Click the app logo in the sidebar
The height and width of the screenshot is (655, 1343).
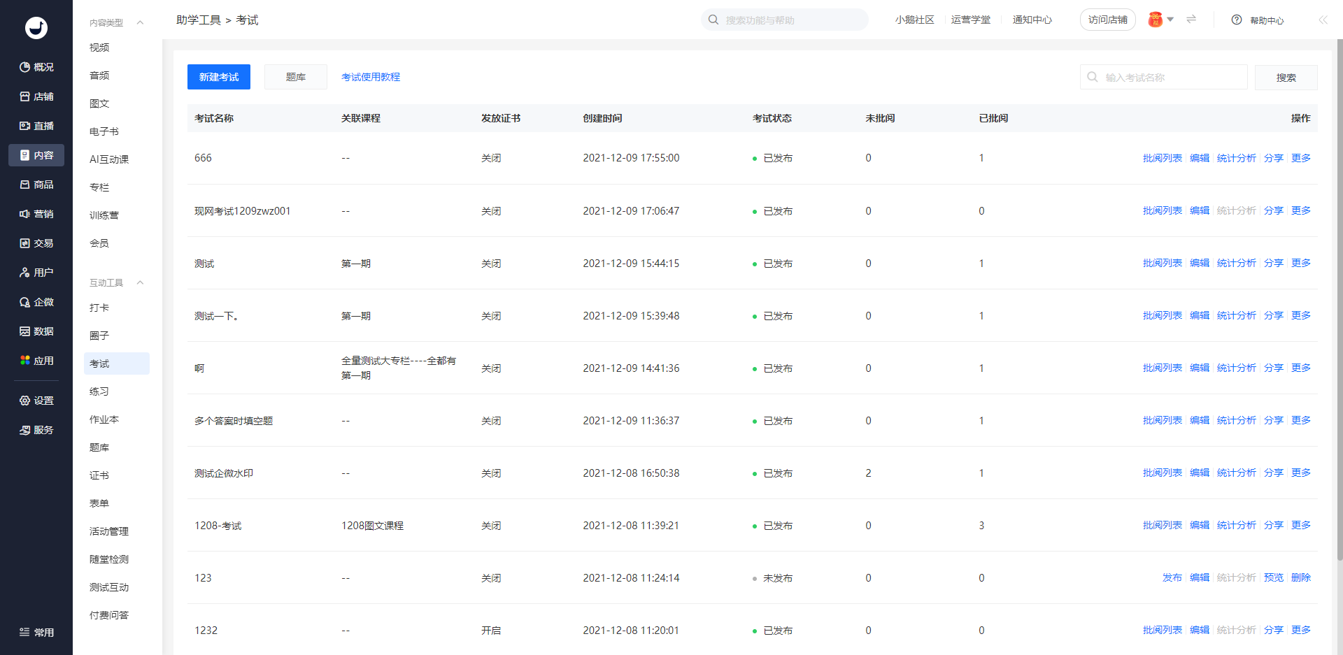36,28
